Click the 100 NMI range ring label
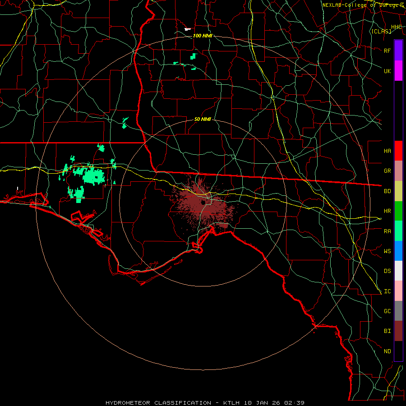 point(203,36)
